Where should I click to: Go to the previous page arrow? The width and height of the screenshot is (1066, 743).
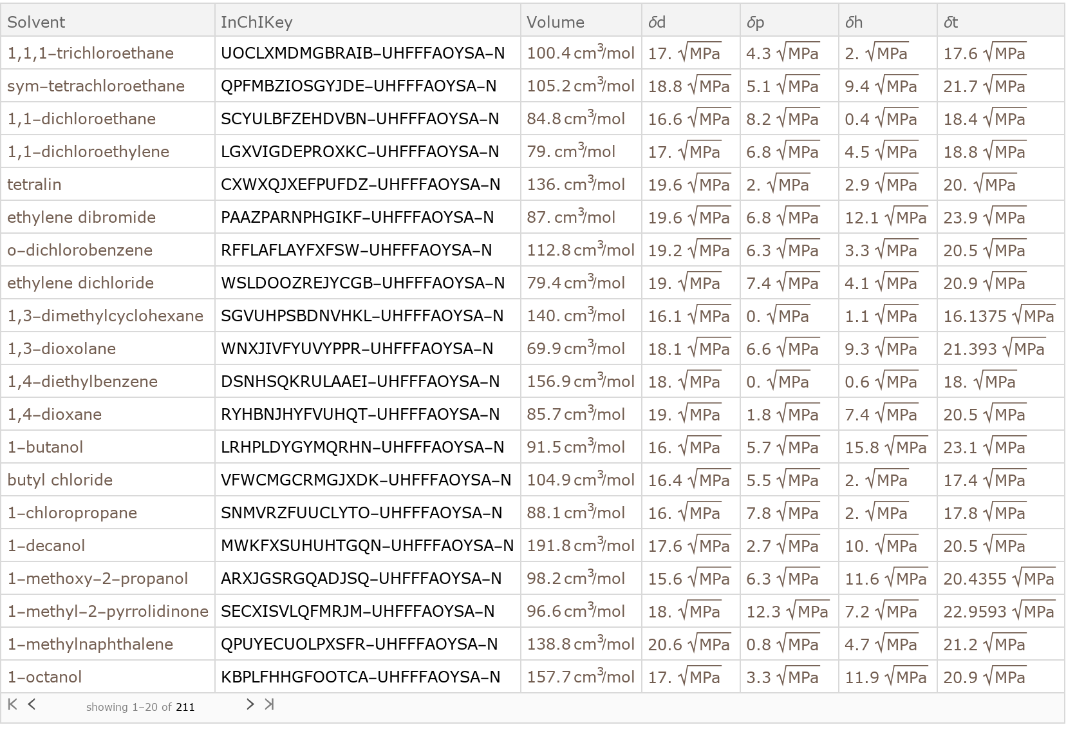(x=32, y=704)
